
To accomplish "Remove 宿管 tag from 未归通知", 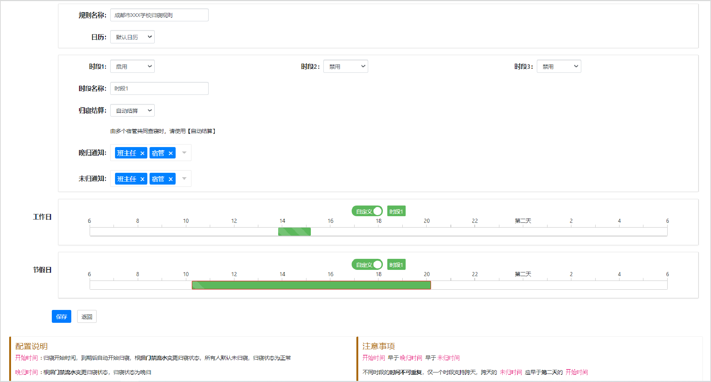I will [x=170, y=179].
